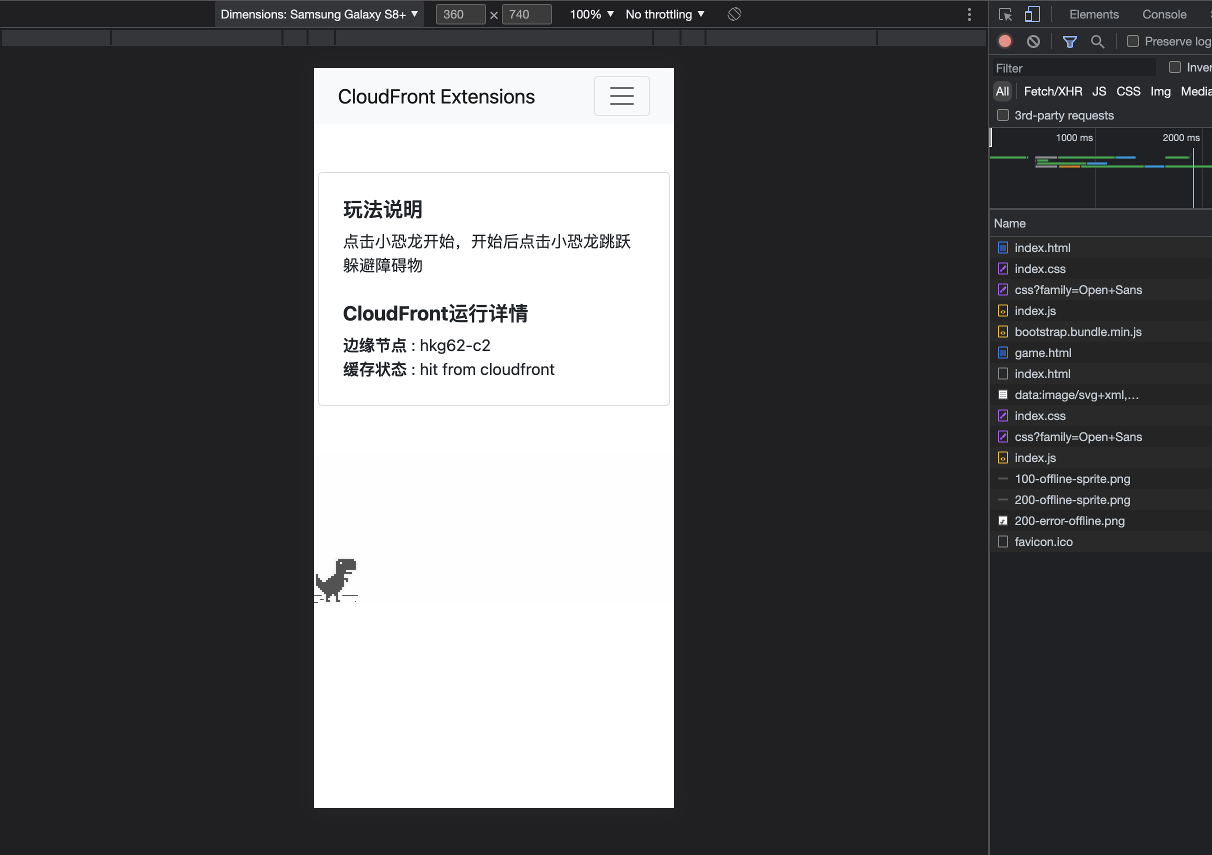
Task: Select the first index.html request
Action: [x=1101, y=247]
